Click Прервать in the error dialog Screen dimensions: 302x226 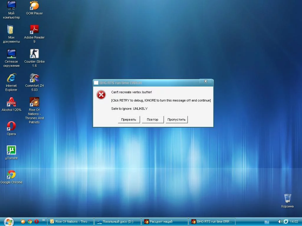tap(129, 119)
